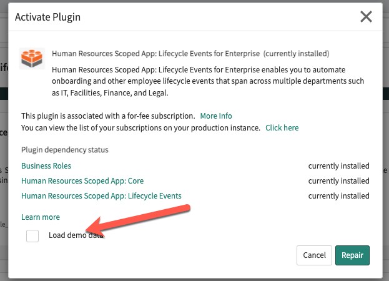Click currently installed status for Lifecycle Events
Image resolution: width=389 pixels, height=281 pixels.
[x=338, y=195]
